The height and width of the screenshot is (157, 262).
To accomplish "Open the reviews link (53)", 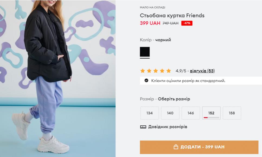I will (202, 71).
